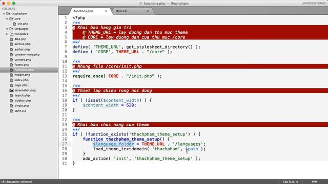
Task: Click the sidebar.php file icon
Action: [x=11, y=101]
